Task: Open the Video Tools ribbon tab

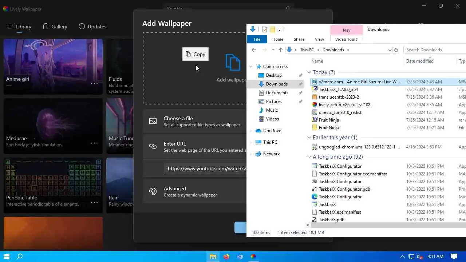Action: tap(346, 39)
